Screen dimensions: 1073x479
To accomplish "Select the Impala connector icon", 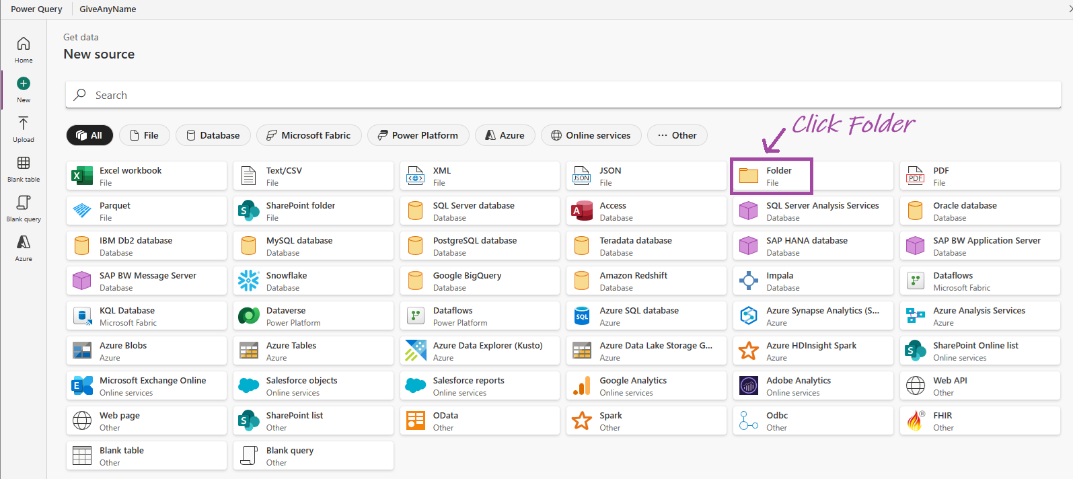I will click(749, 281).
